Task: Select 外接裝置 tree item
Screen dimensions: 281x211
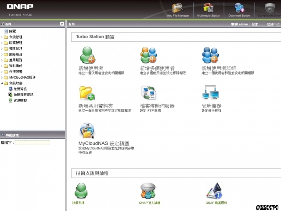Action: [16, 72]
